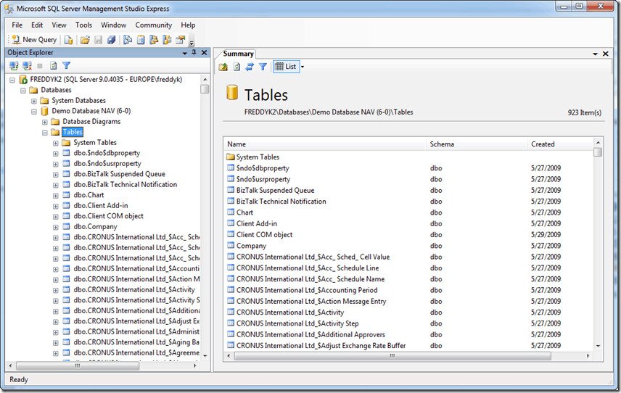Viewport: 621px width, 393px height.
Task: Open the Community menu
Action: pyautogui.click(x=153, y=25)
